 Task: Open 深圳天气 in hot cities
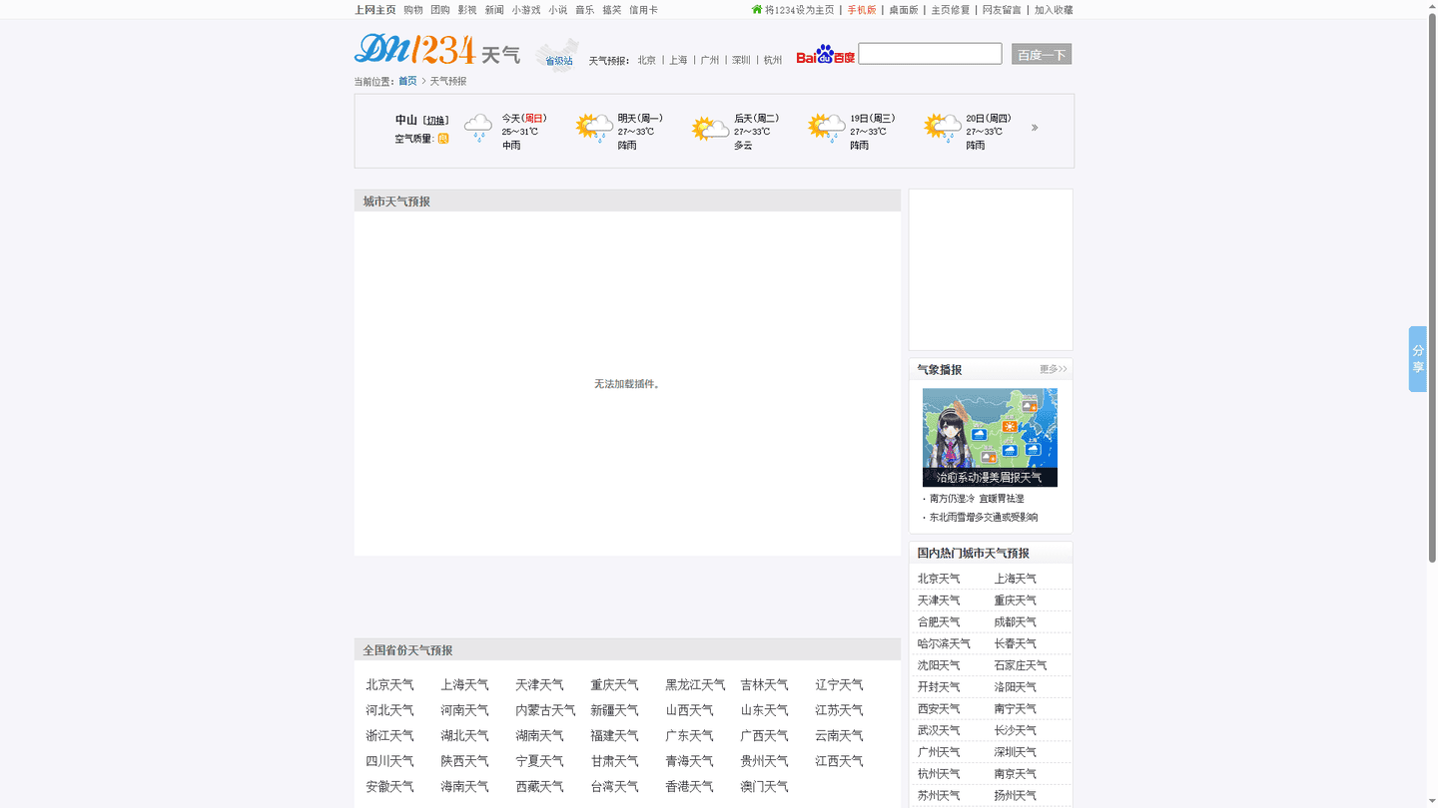[1015, 752]
